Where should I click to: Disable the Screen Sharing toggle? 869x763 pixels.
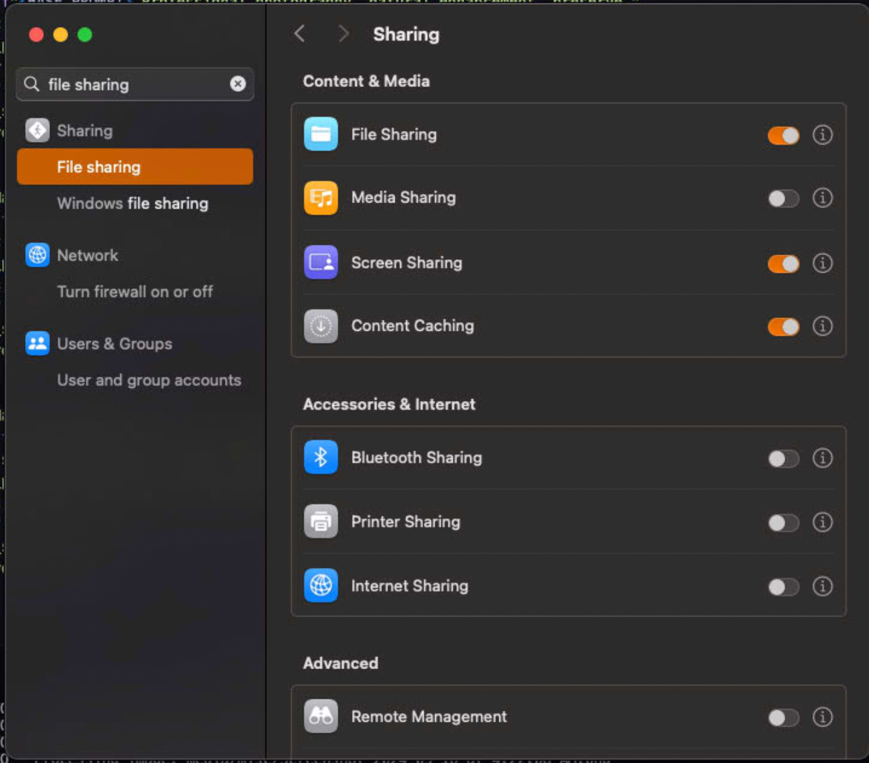[783, 263]
